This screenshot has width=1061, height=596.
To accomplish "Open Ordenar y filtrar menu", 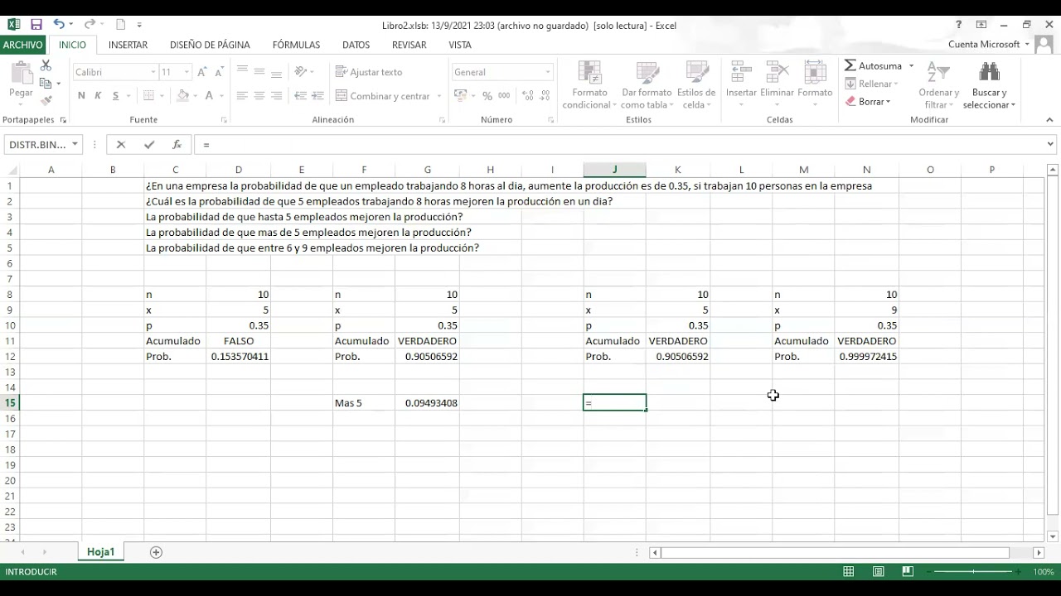I will coord(938,84).
